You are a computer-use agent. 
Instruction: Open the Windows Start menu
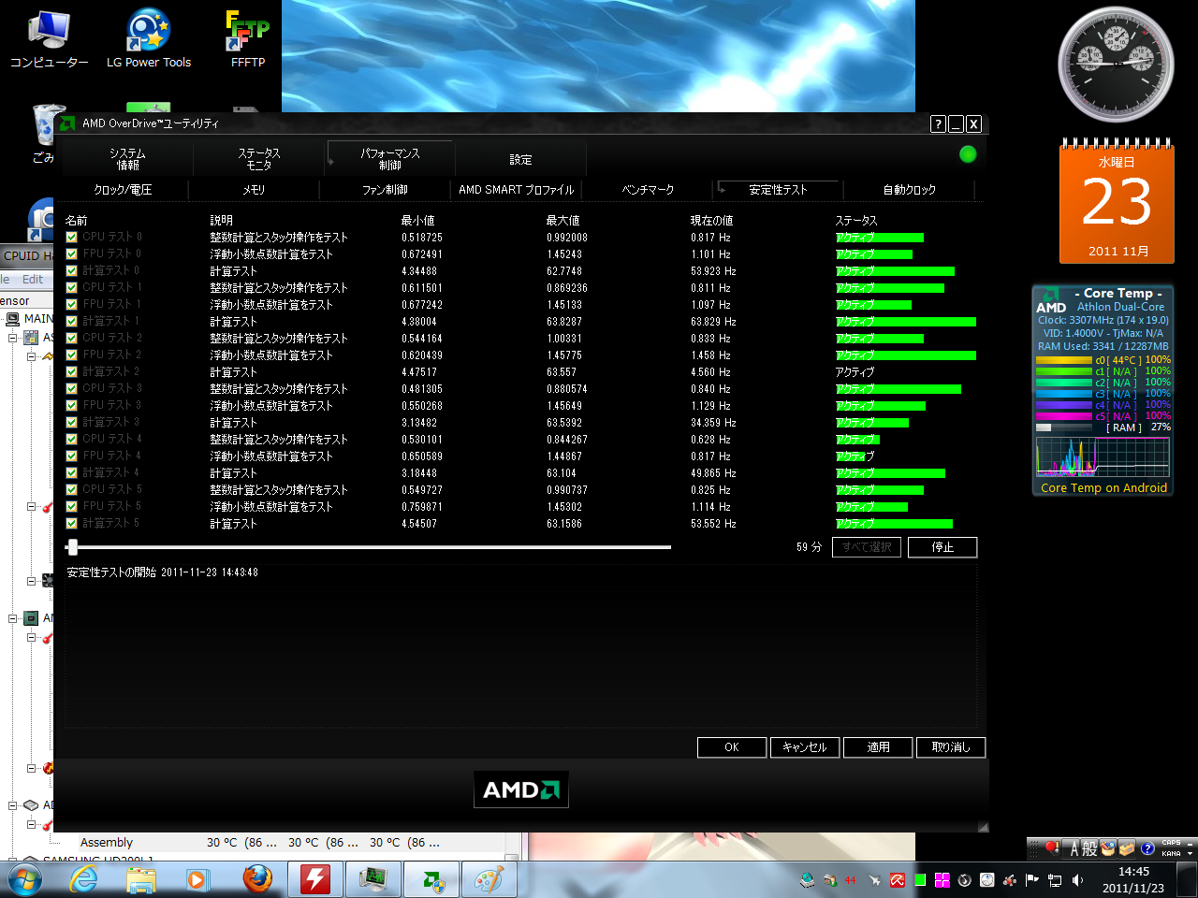(24, 879)
